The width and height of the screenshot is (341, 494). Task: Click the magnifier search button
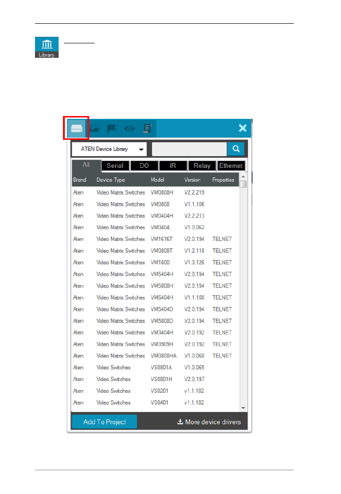236,149
